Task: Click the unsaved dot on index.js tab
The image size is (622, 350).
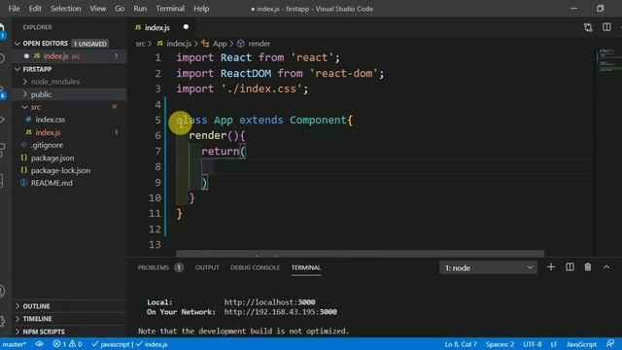Action: (186, 27)
